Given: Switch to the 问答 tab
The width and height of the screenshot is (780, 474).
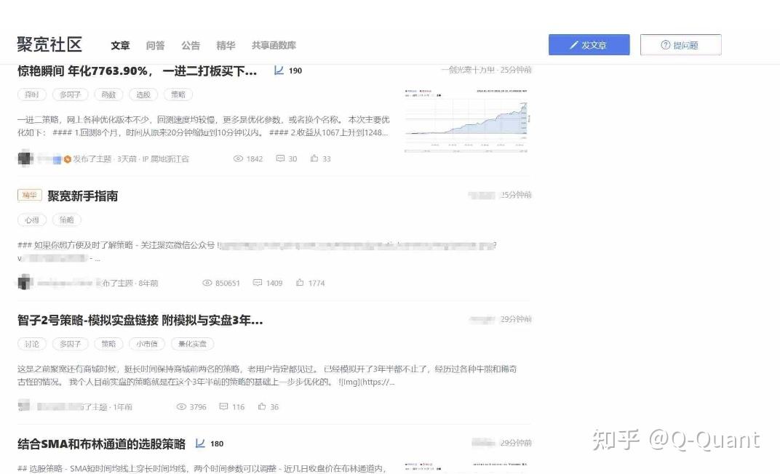Looking at the screenshot, I should pos(156,45).
